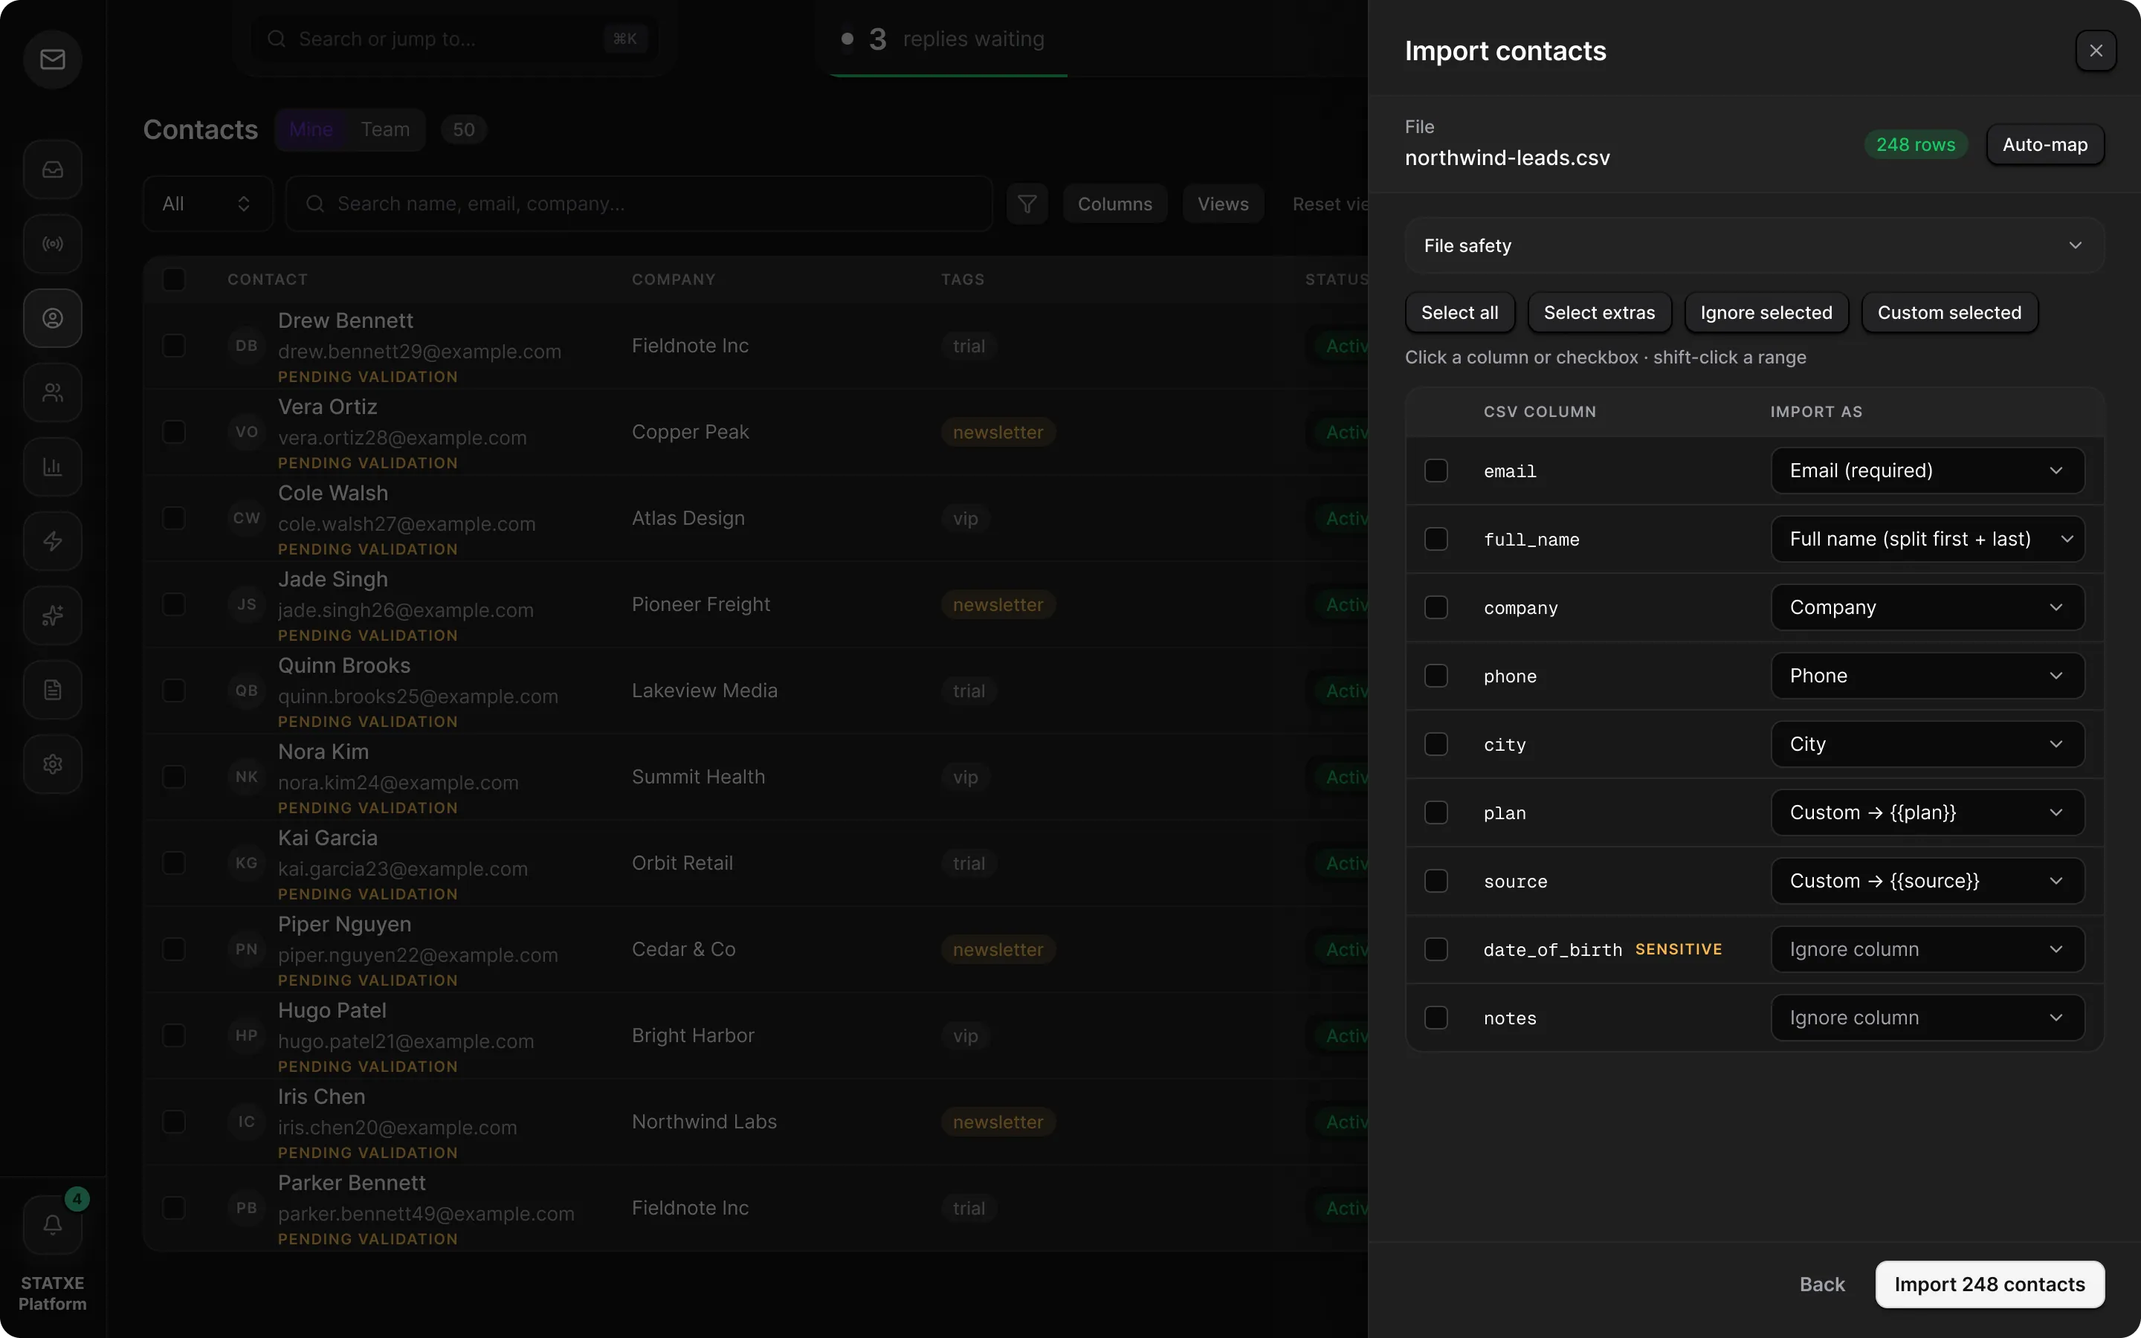
Task: Click Import 248 contacts button
Action: pyautogui.click(x=1989, y=1284)
